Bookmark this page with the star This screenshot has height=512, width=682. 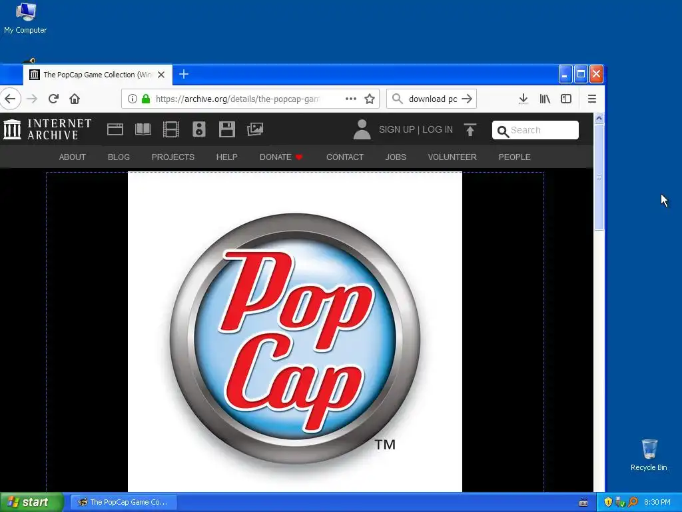click(370, 99)
